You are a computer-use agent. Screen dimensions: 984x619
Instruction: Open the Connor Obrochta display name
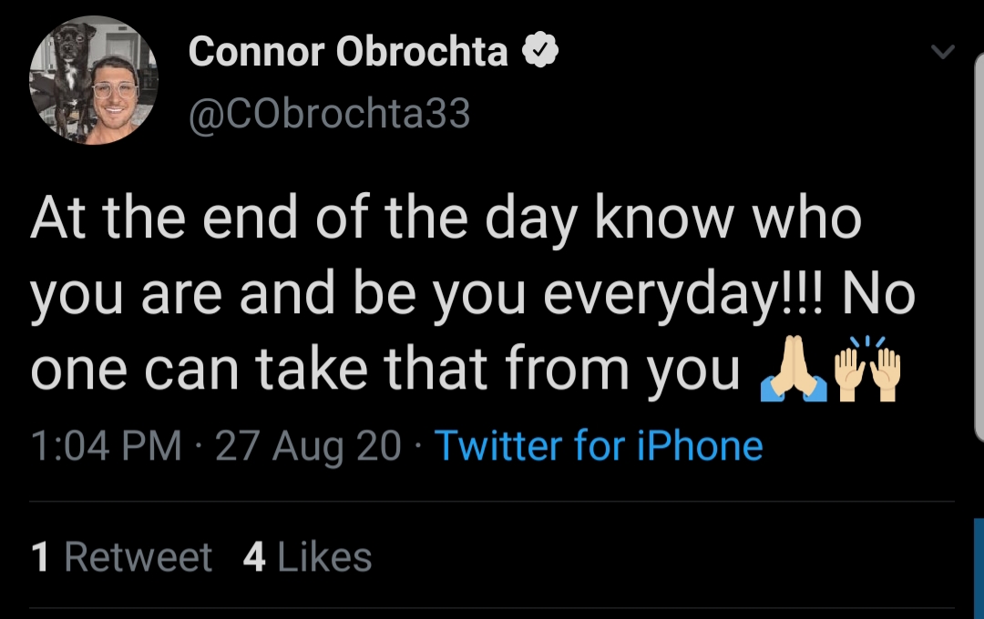348,51
